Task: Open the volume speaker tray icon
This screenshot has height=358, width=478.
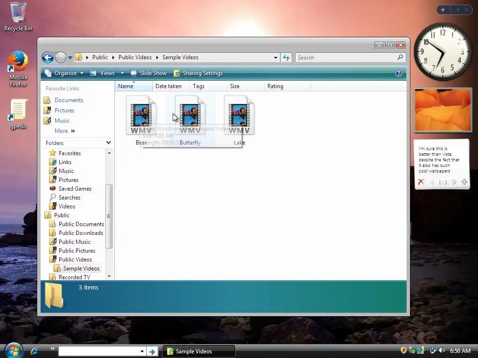Action: [442, 351]
